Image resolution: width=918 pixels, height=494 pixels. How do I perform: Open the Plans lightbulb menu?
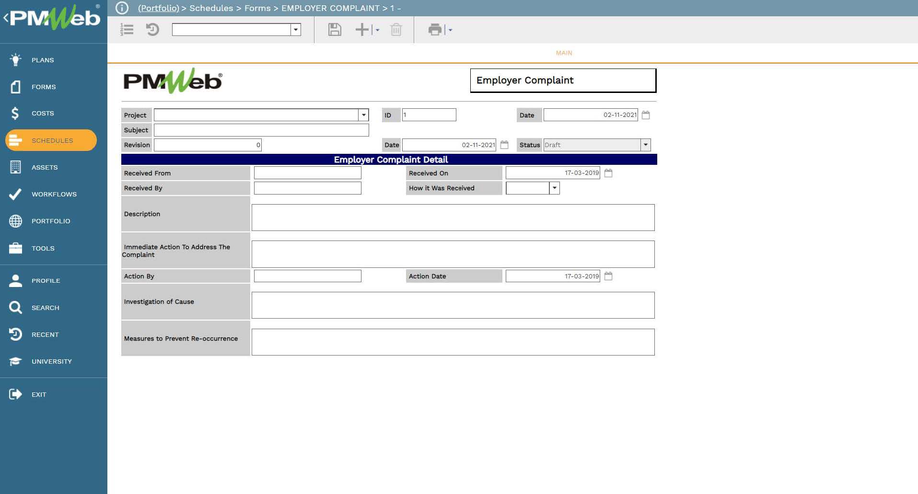[x=15, y=60]
